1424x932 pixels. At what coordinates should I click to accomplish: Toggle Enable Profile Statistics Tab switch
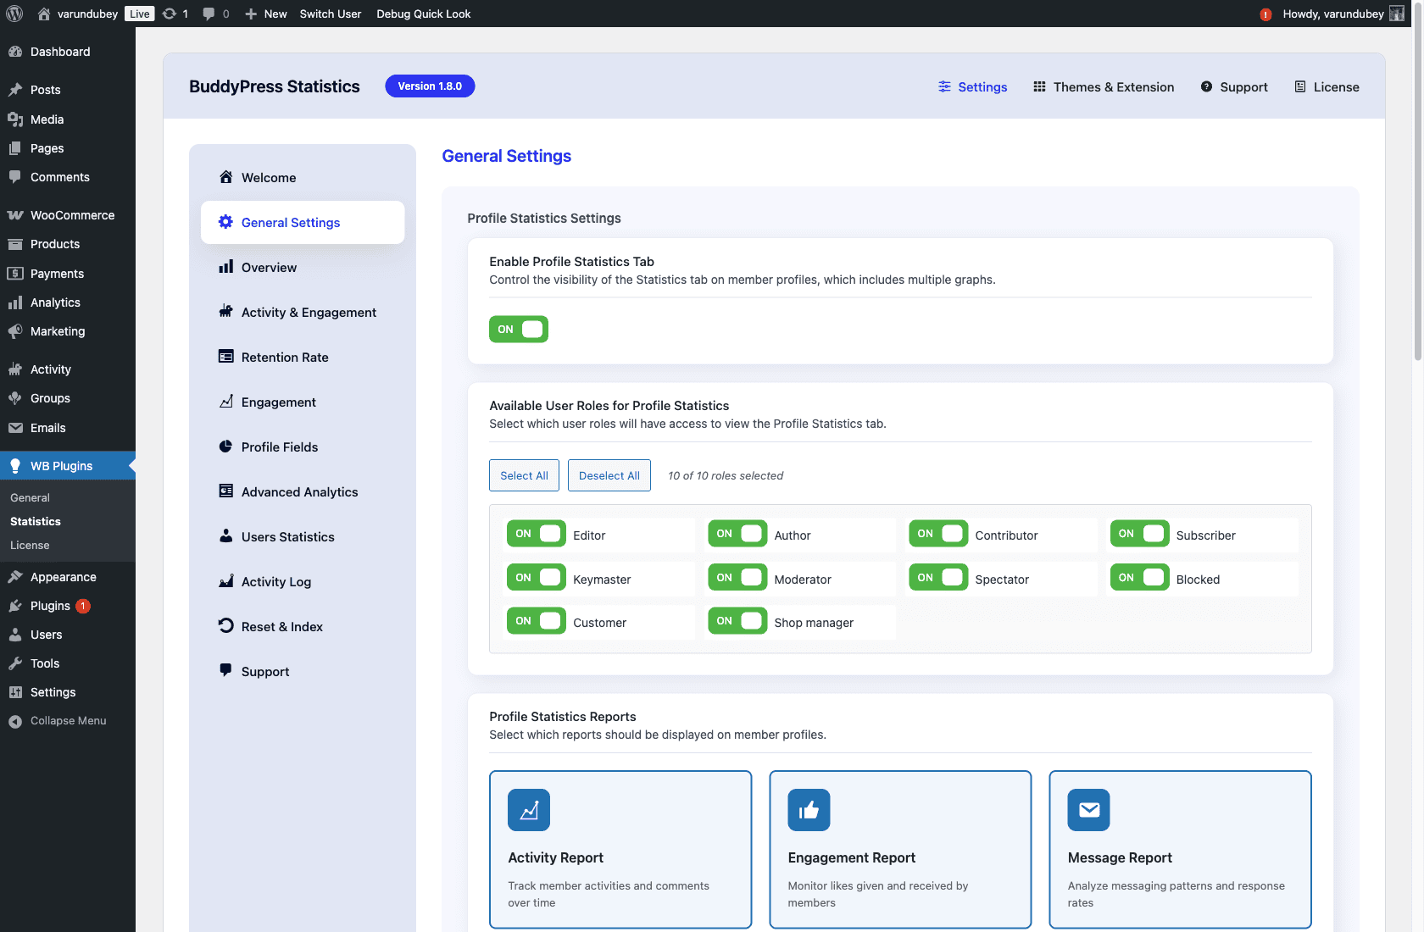[519, 329]
